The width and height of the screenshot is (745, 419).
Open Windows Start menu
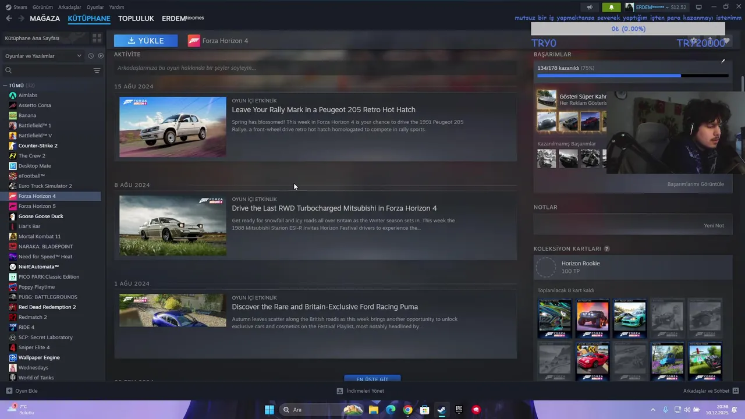tap(269, 410)
